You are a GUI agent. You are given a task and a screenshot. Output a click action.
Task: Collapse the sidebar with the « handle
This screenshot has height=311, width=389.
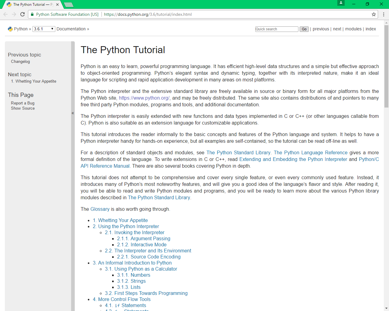click(73, 113)
